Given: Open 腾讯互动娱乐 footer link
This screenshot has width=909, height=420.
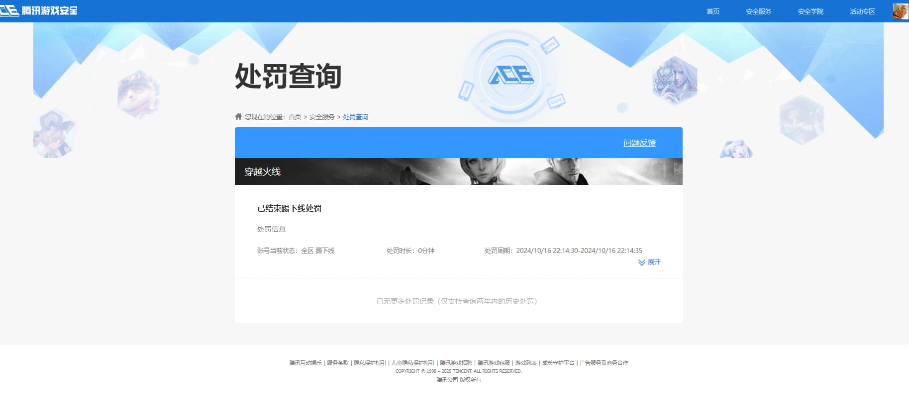Looking at the screenshot, I should [x=305, y=363].
